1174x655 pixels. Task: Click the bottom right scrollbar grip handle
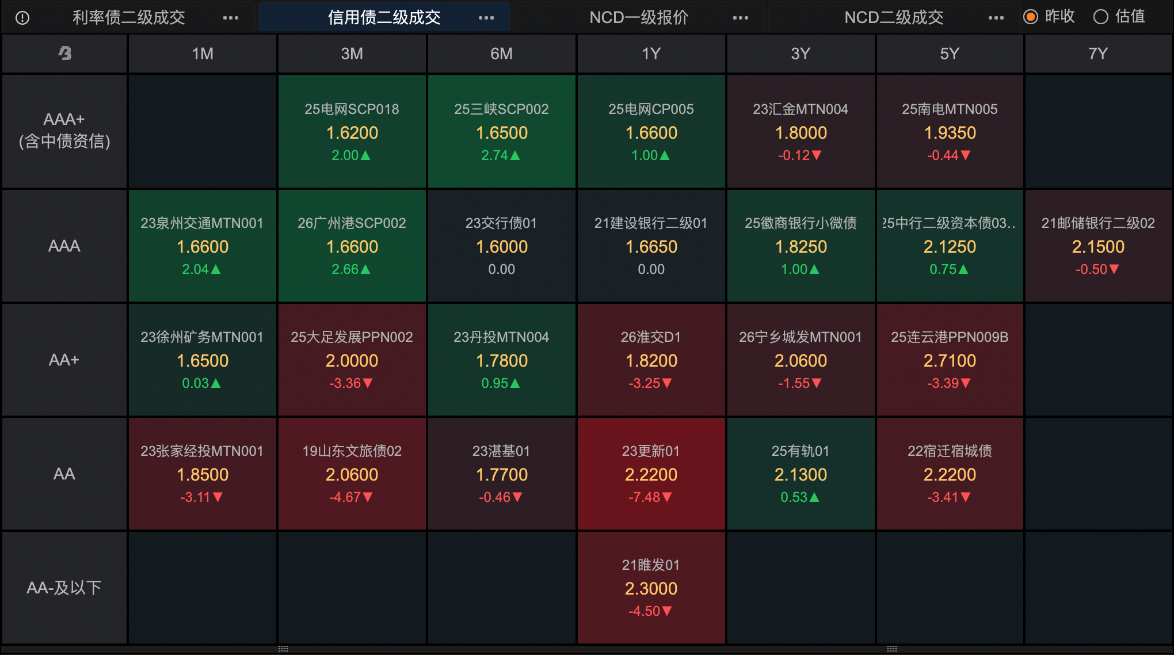pos(892,649)
